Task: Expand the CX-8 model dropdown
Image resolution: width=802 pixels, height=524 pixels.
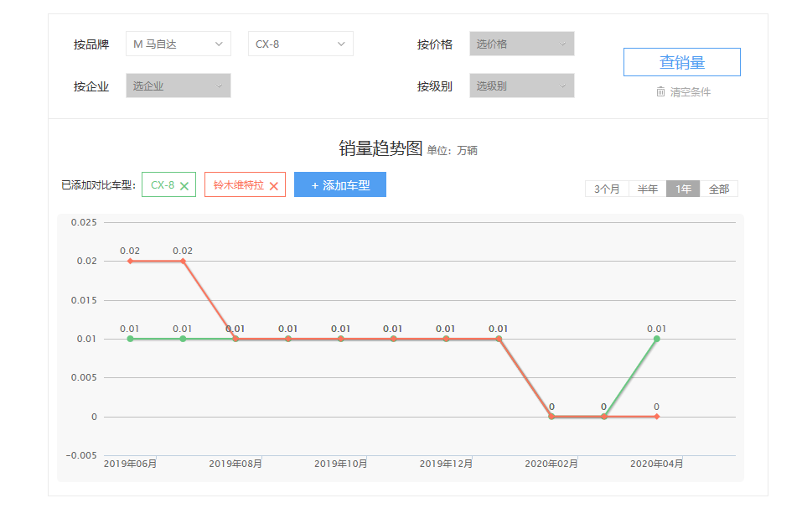Action: 300,44
